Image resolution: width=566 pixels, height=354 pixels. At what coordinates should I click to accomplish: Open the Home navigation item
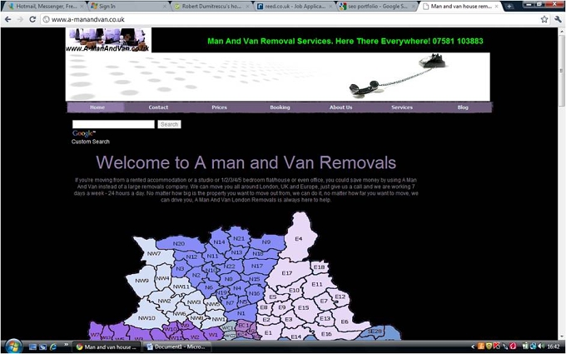tap(97, 107)
